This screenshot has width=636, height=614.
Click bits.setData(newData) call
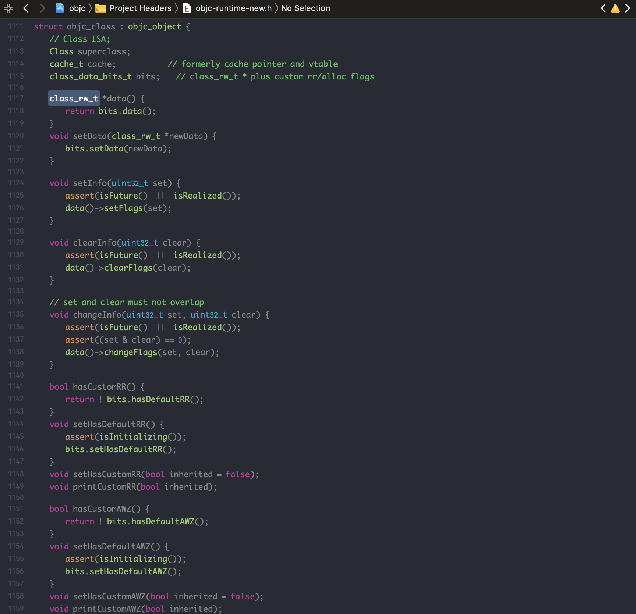118,149
